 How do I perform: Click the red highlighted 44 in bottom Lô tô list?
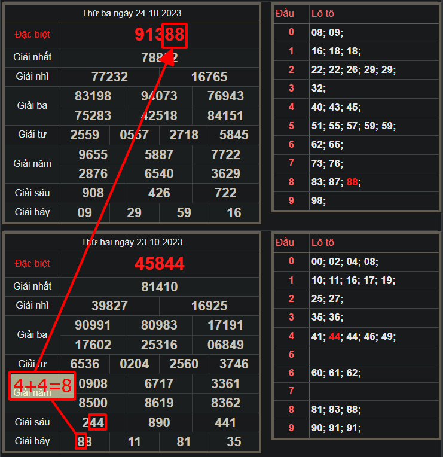click(335, 336)
